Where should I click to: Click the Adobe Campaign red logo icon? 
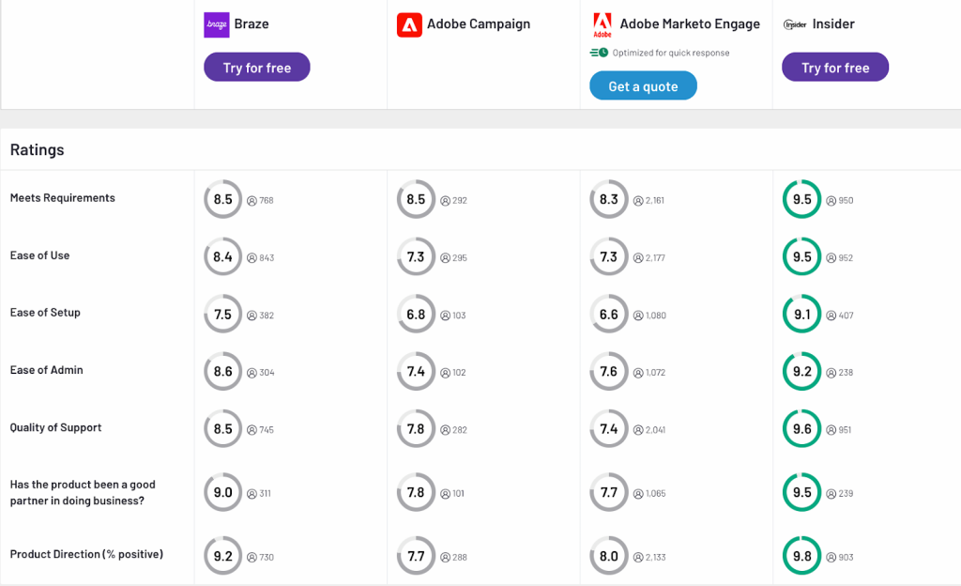409,24
